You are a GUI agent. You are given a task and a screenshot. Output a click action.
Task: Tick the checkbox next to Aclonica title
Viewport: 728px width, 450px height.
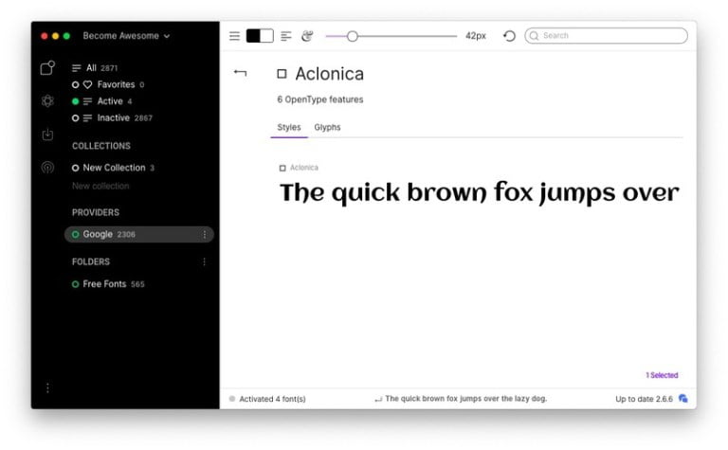(x=282, y=74)
